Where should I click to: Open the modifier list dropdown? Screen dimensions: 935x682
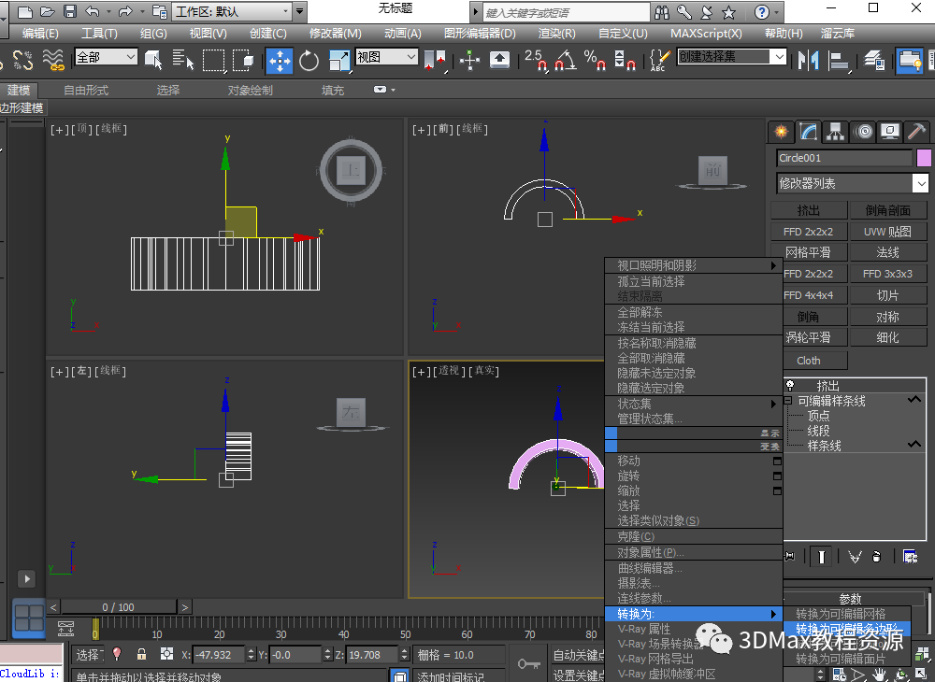852,183
